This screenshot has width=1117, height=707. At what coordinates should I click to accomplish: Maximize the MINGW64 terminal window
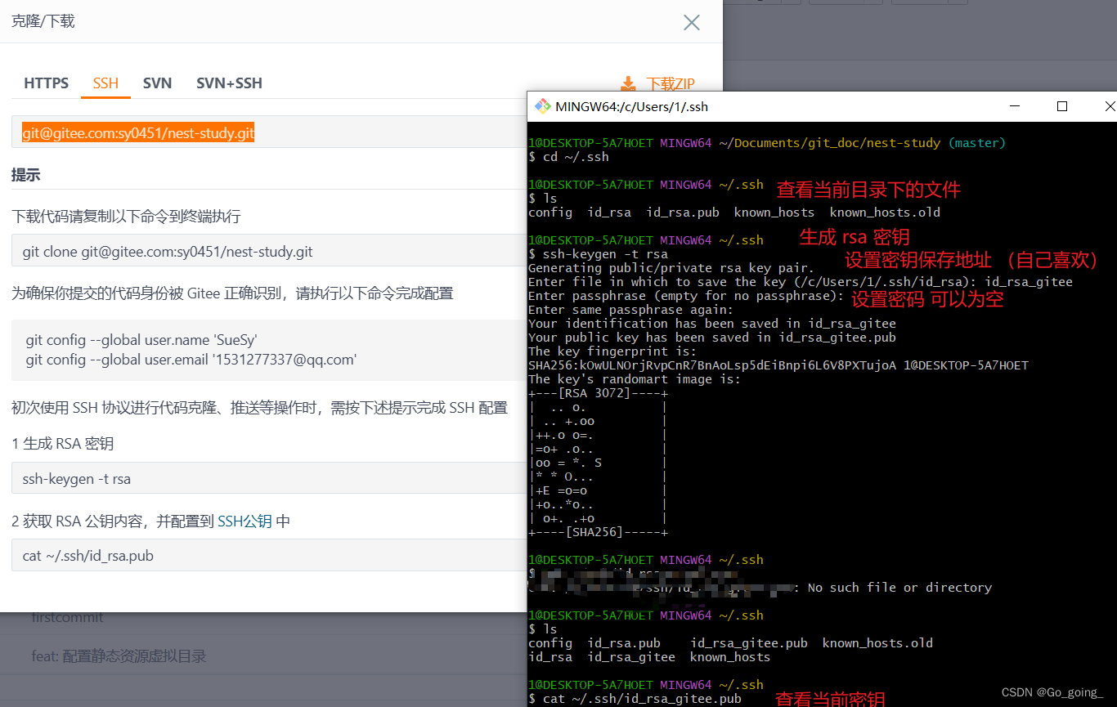1062,106
